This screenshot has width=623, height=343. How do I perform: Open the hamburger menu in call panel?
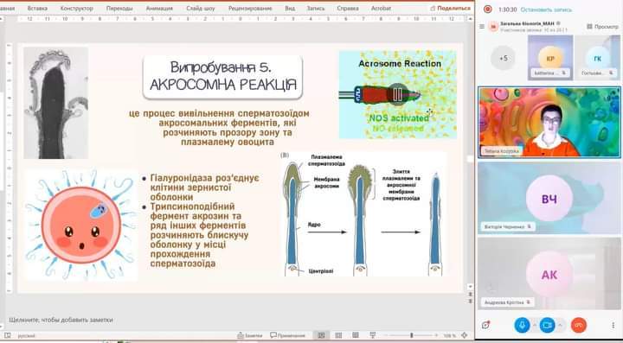482,27
